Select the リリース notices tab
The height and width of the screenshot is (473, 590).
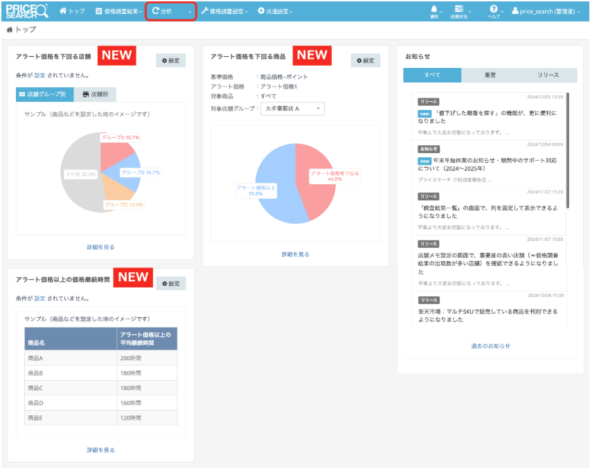[x=548, y=75]
